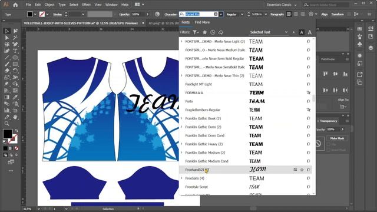Go to Illustrator Home screen

(x=15, y=5)
